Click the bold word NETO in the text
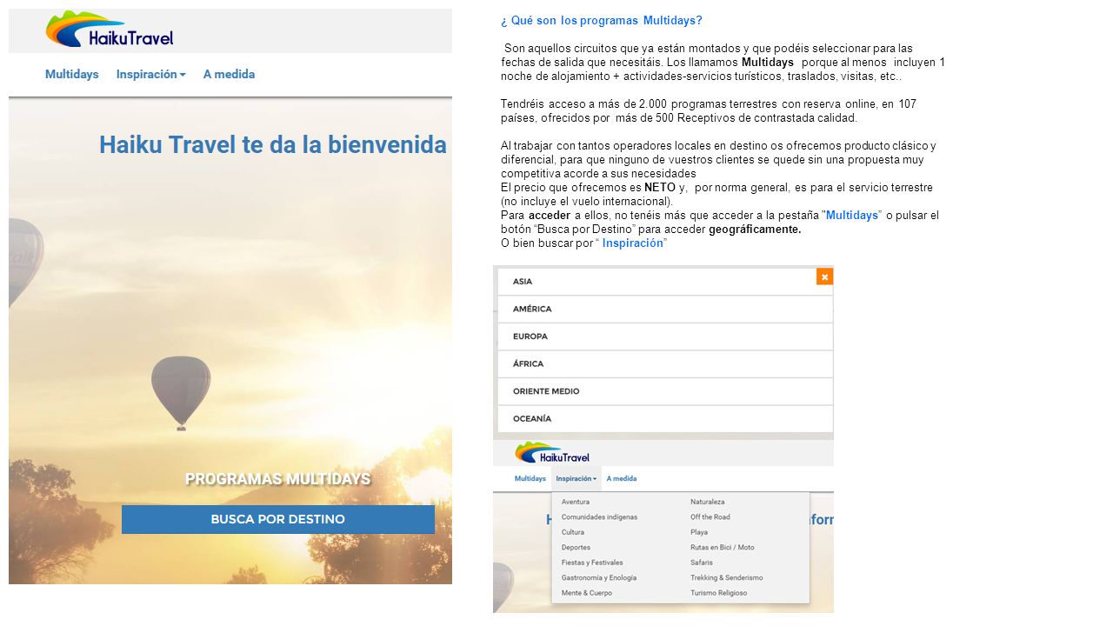 (x=660, y=188)
